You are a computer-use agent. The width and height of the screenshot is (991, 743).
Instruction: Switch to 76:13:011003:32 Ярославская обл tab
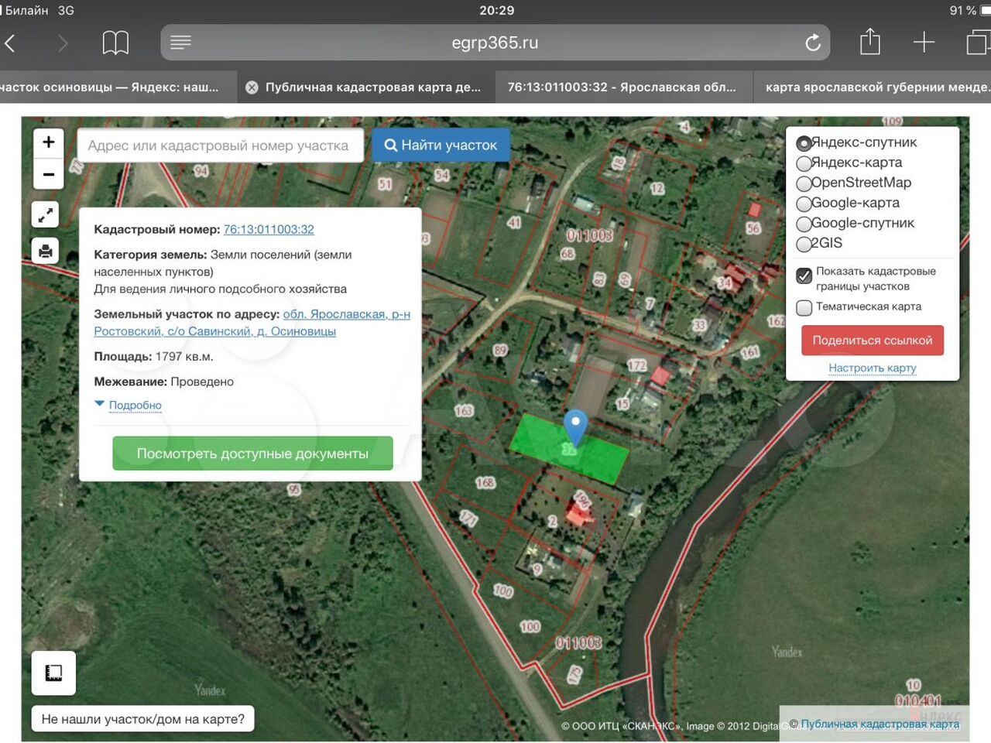[x=622, y=87]
